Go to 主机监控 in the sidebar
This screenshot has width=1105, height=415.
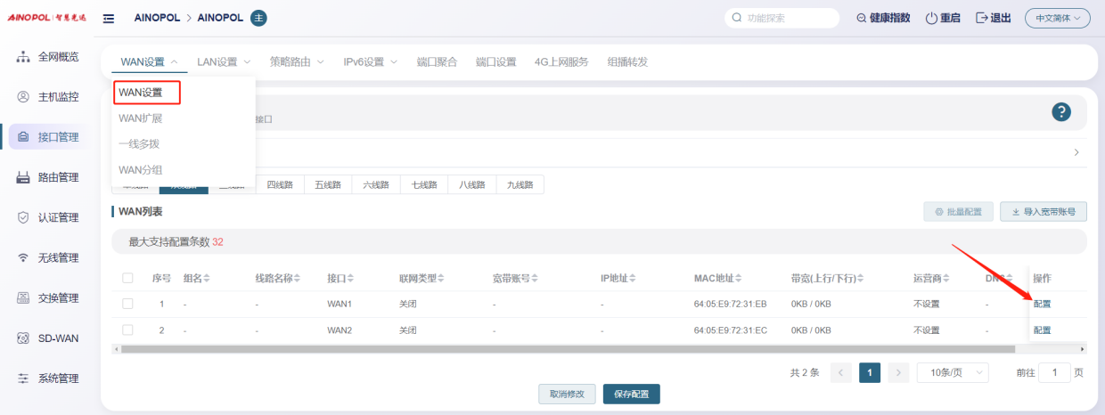click(x=59, y=97)
